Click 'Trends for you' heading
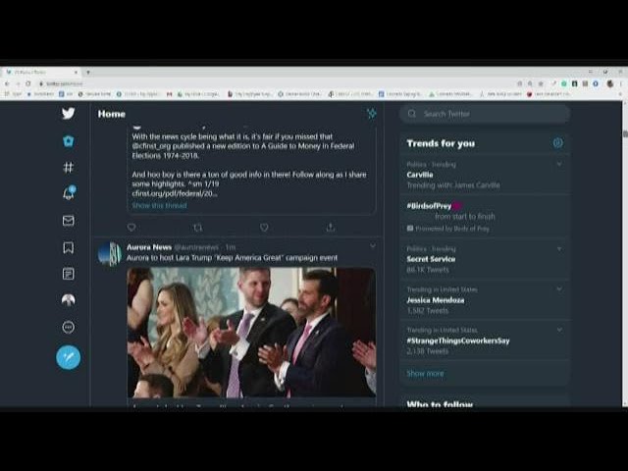 tap(441, 143)
